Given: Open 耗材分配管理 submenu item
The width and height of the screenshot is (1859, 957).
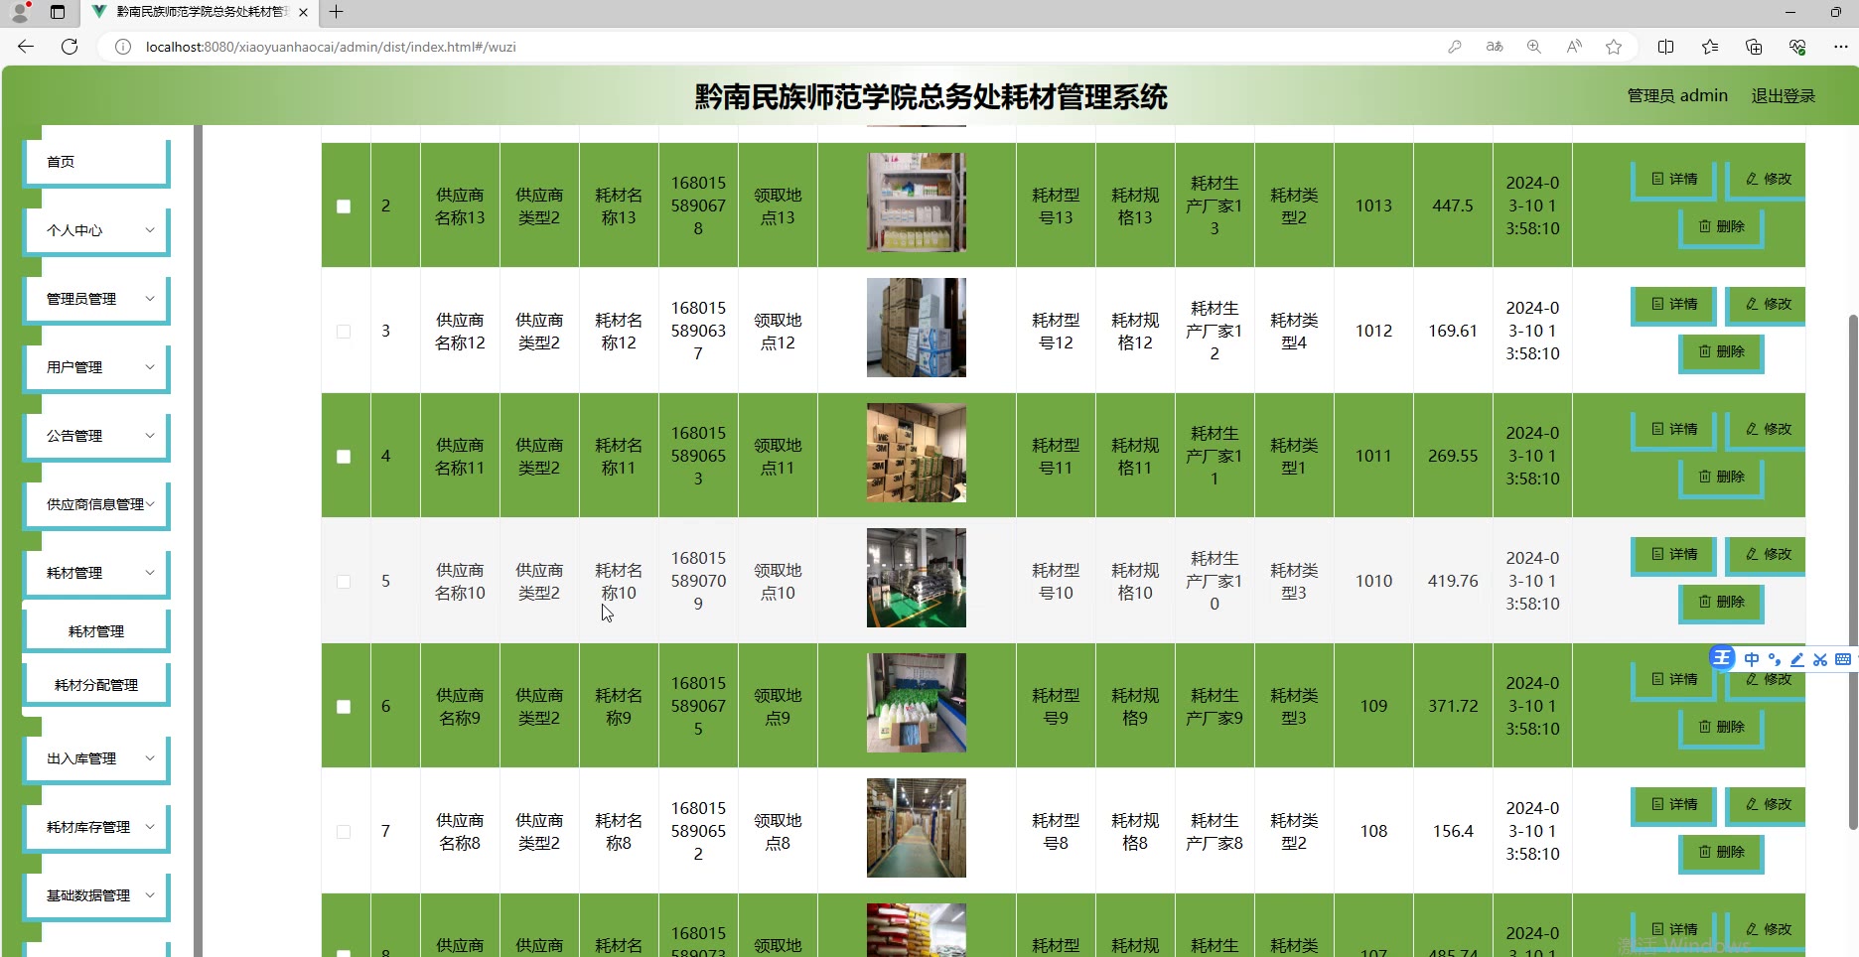Looking at the screenshot, I should coord(96,685).
